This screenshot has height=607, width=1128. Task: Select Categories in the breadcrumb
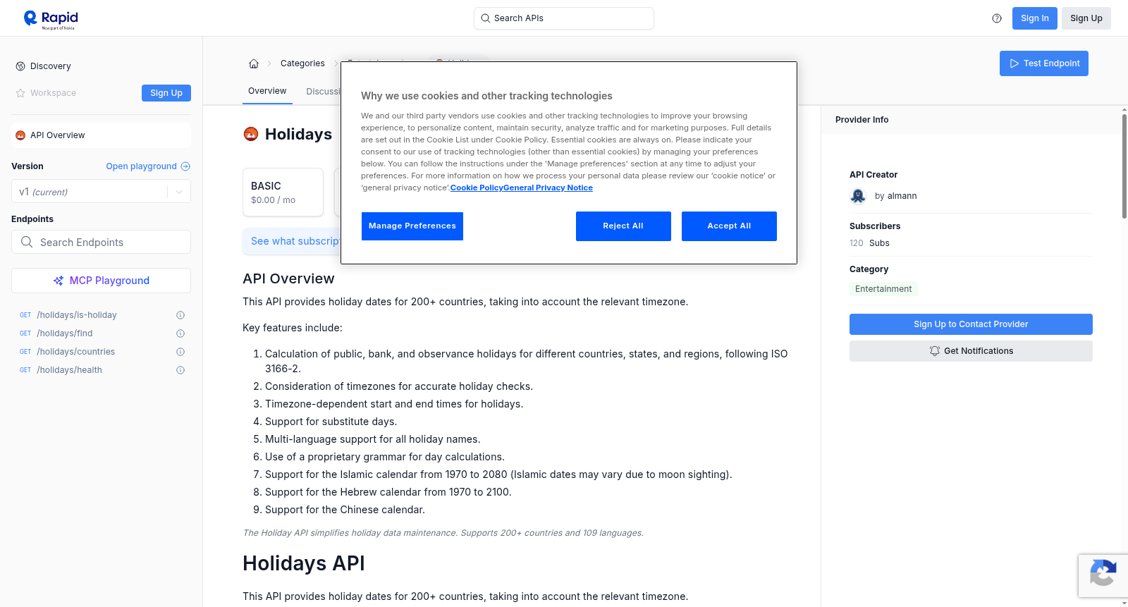coord(302,63)
